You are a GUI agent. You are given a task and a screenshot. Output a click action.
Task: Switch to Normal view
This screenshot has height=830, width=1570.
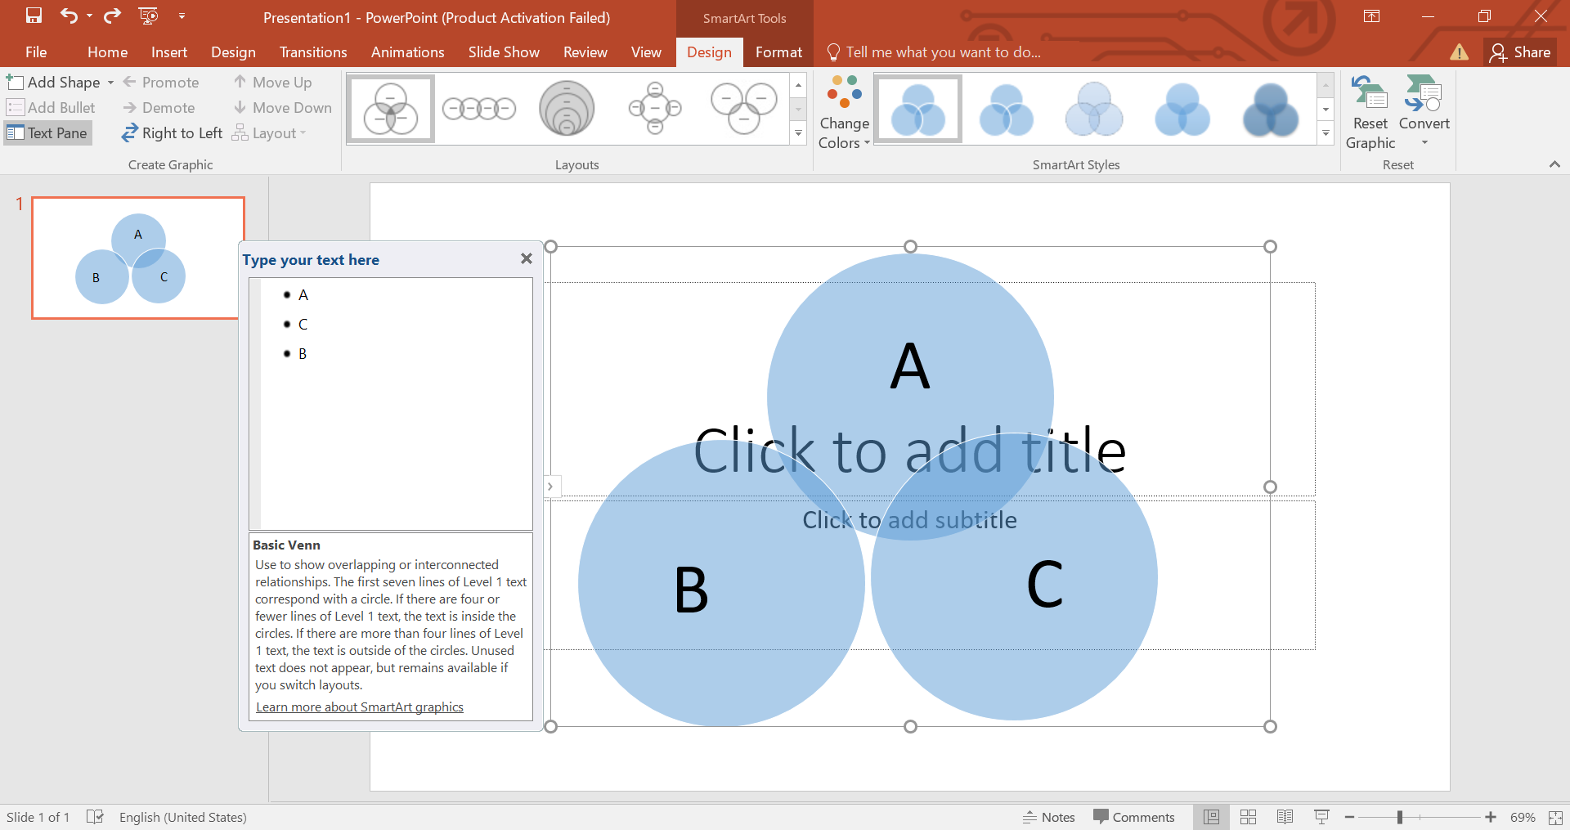coord(1211,817)
